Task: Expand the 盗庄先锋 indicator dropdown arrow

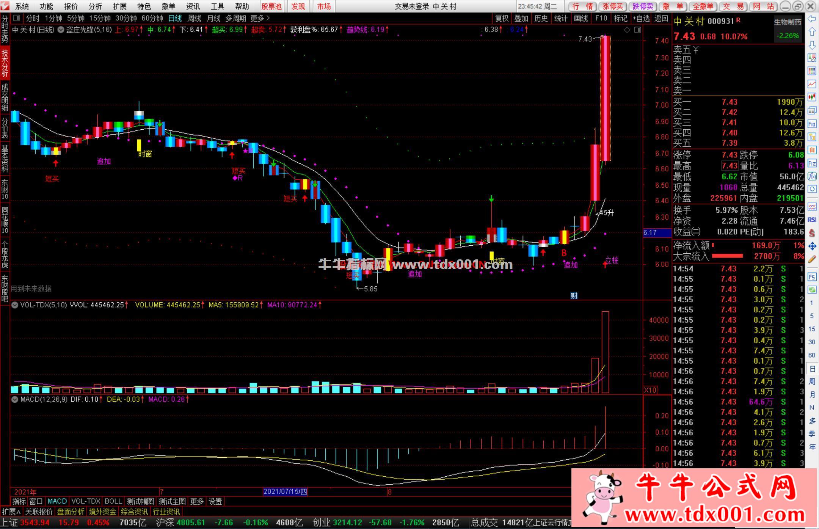Action: tap(61, 30)
